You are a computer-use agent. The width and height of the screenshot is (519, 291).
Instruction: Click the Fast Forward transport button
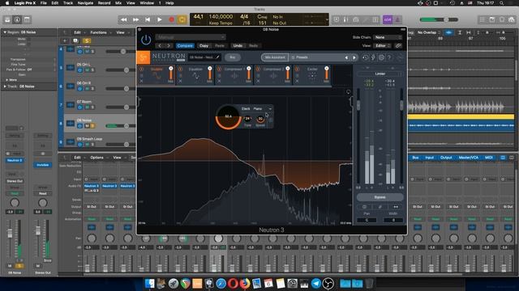[x=135, y=19]
